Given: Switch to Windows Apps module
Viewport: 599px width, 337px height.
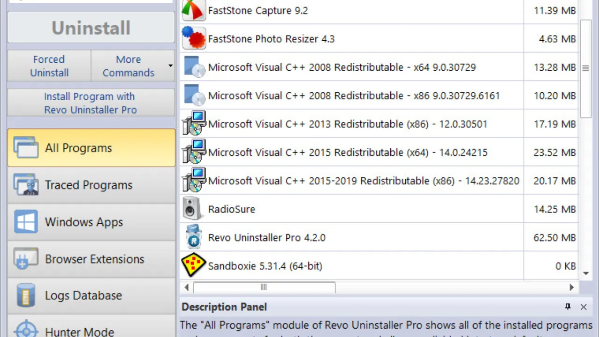Looking at the screenshot, I should click(91, 222).
